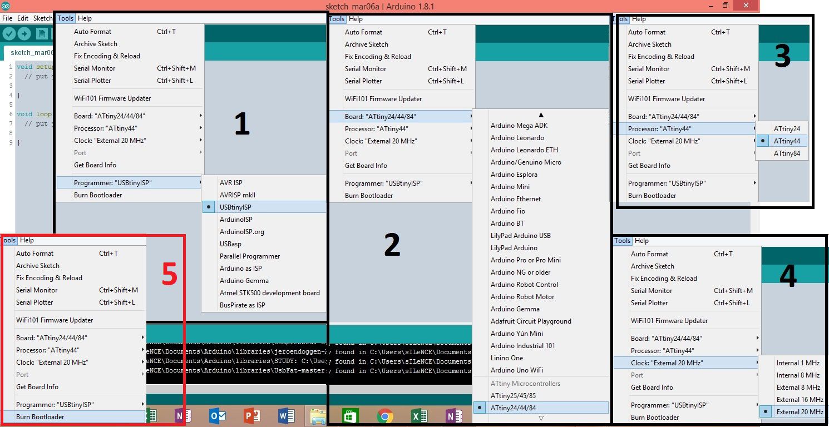Screen dimensions: 829x427
Task: Click the Upload arrow toolbar icon
Action: 24,34
